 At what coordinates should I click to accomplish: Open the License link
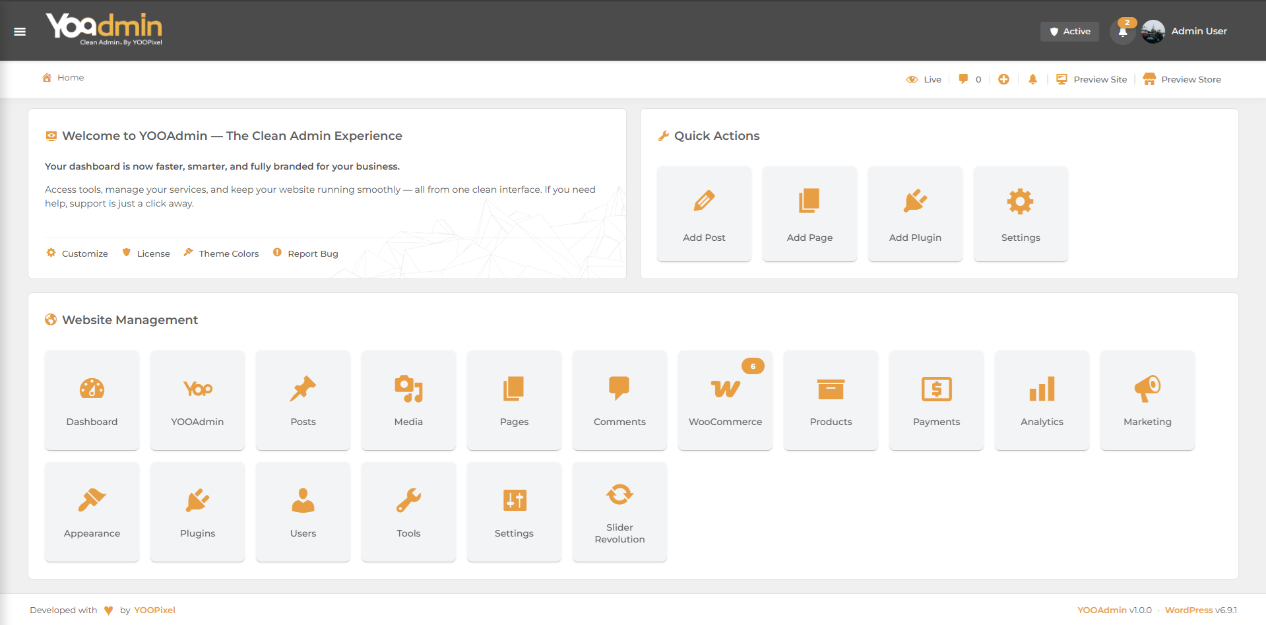tap(146, 253)
